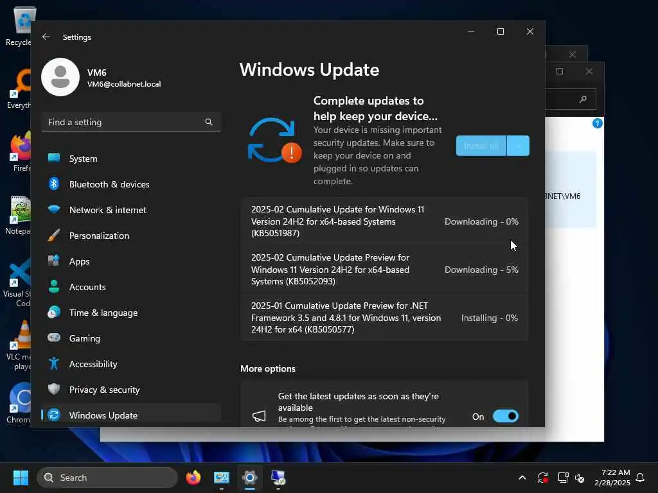
Task: Click the update status sync warning icon
Action: click(x=274, y=141)
